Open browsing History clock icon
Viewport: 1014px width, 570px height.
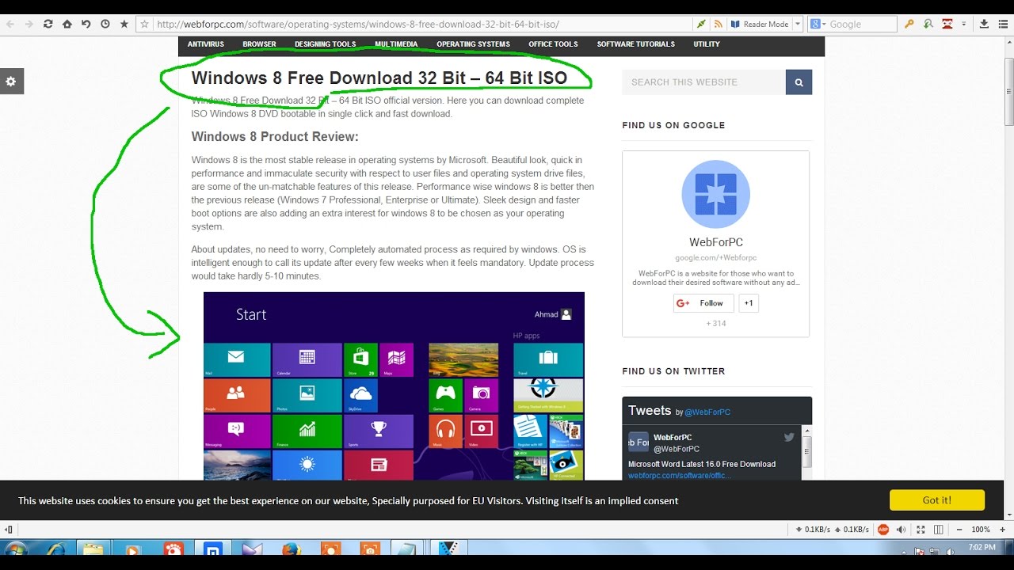coord(105,25)
